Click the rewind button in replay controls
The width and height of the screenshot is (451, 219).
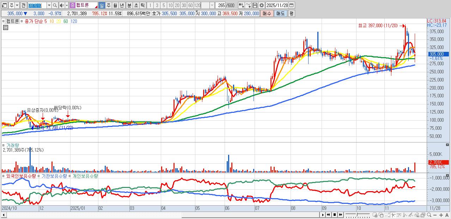[328, 215]
